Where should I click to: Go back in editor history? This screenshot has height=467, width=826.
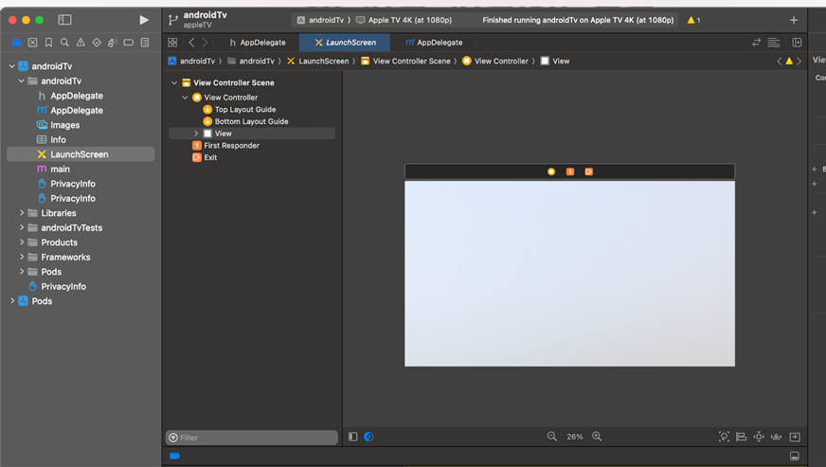[x=191, y=43]
